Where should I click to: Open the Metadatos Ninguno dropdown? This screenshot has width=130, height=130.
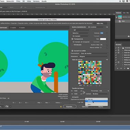click(x=94, y=56)
